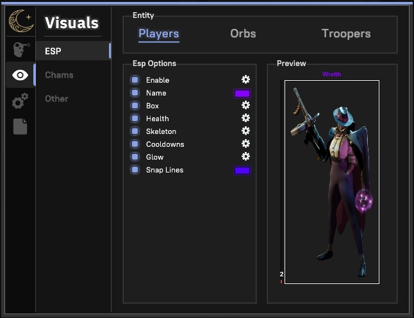The image size is (414, 318).
Task: Toggle the Skeleton checkbox
Action: coord(135,131)
